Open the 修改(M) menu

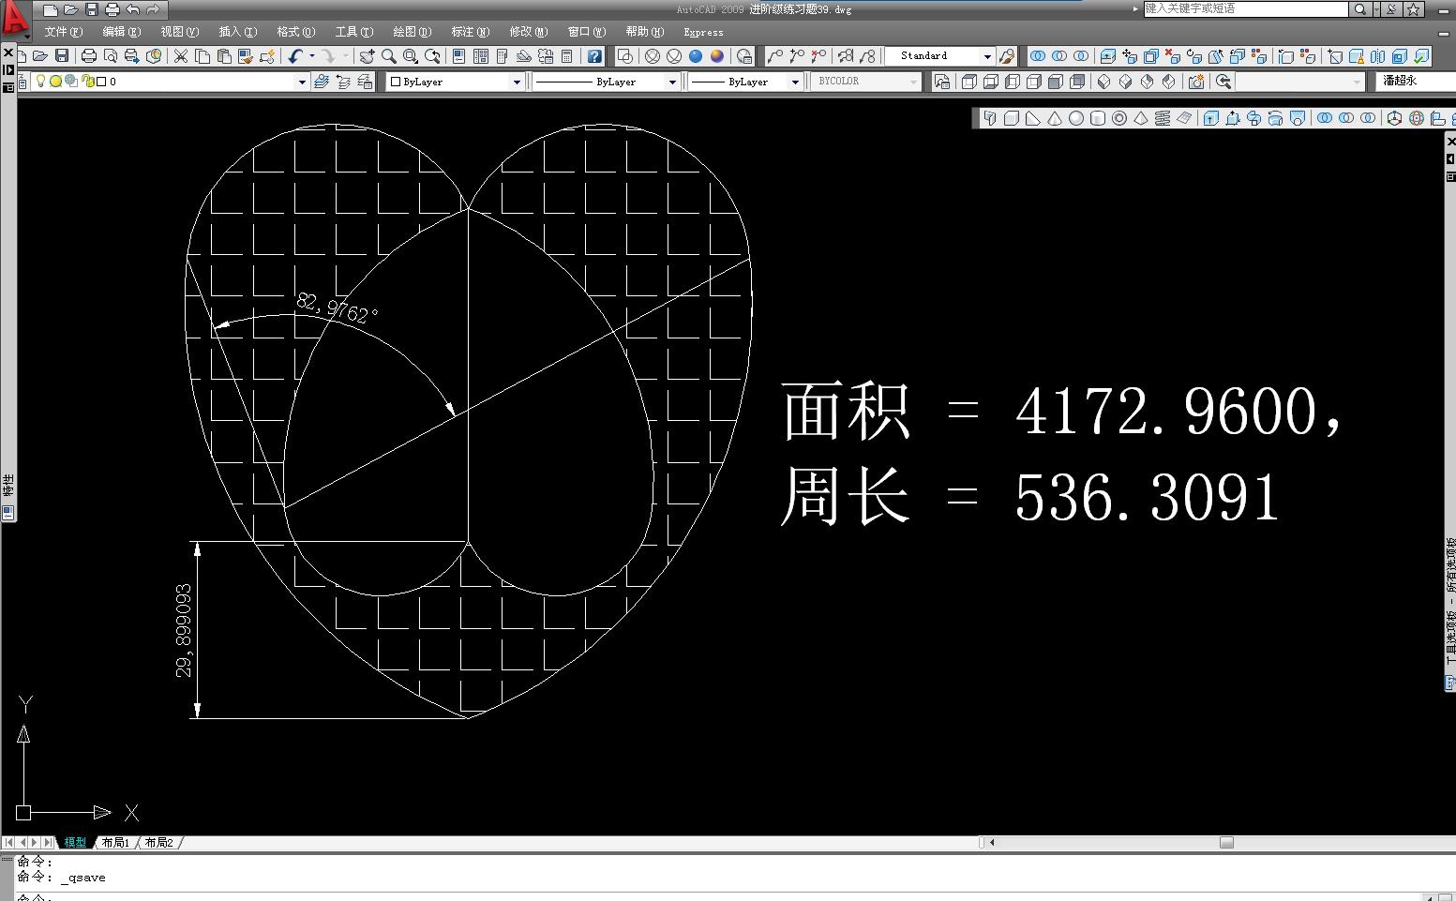click(528, 32)
